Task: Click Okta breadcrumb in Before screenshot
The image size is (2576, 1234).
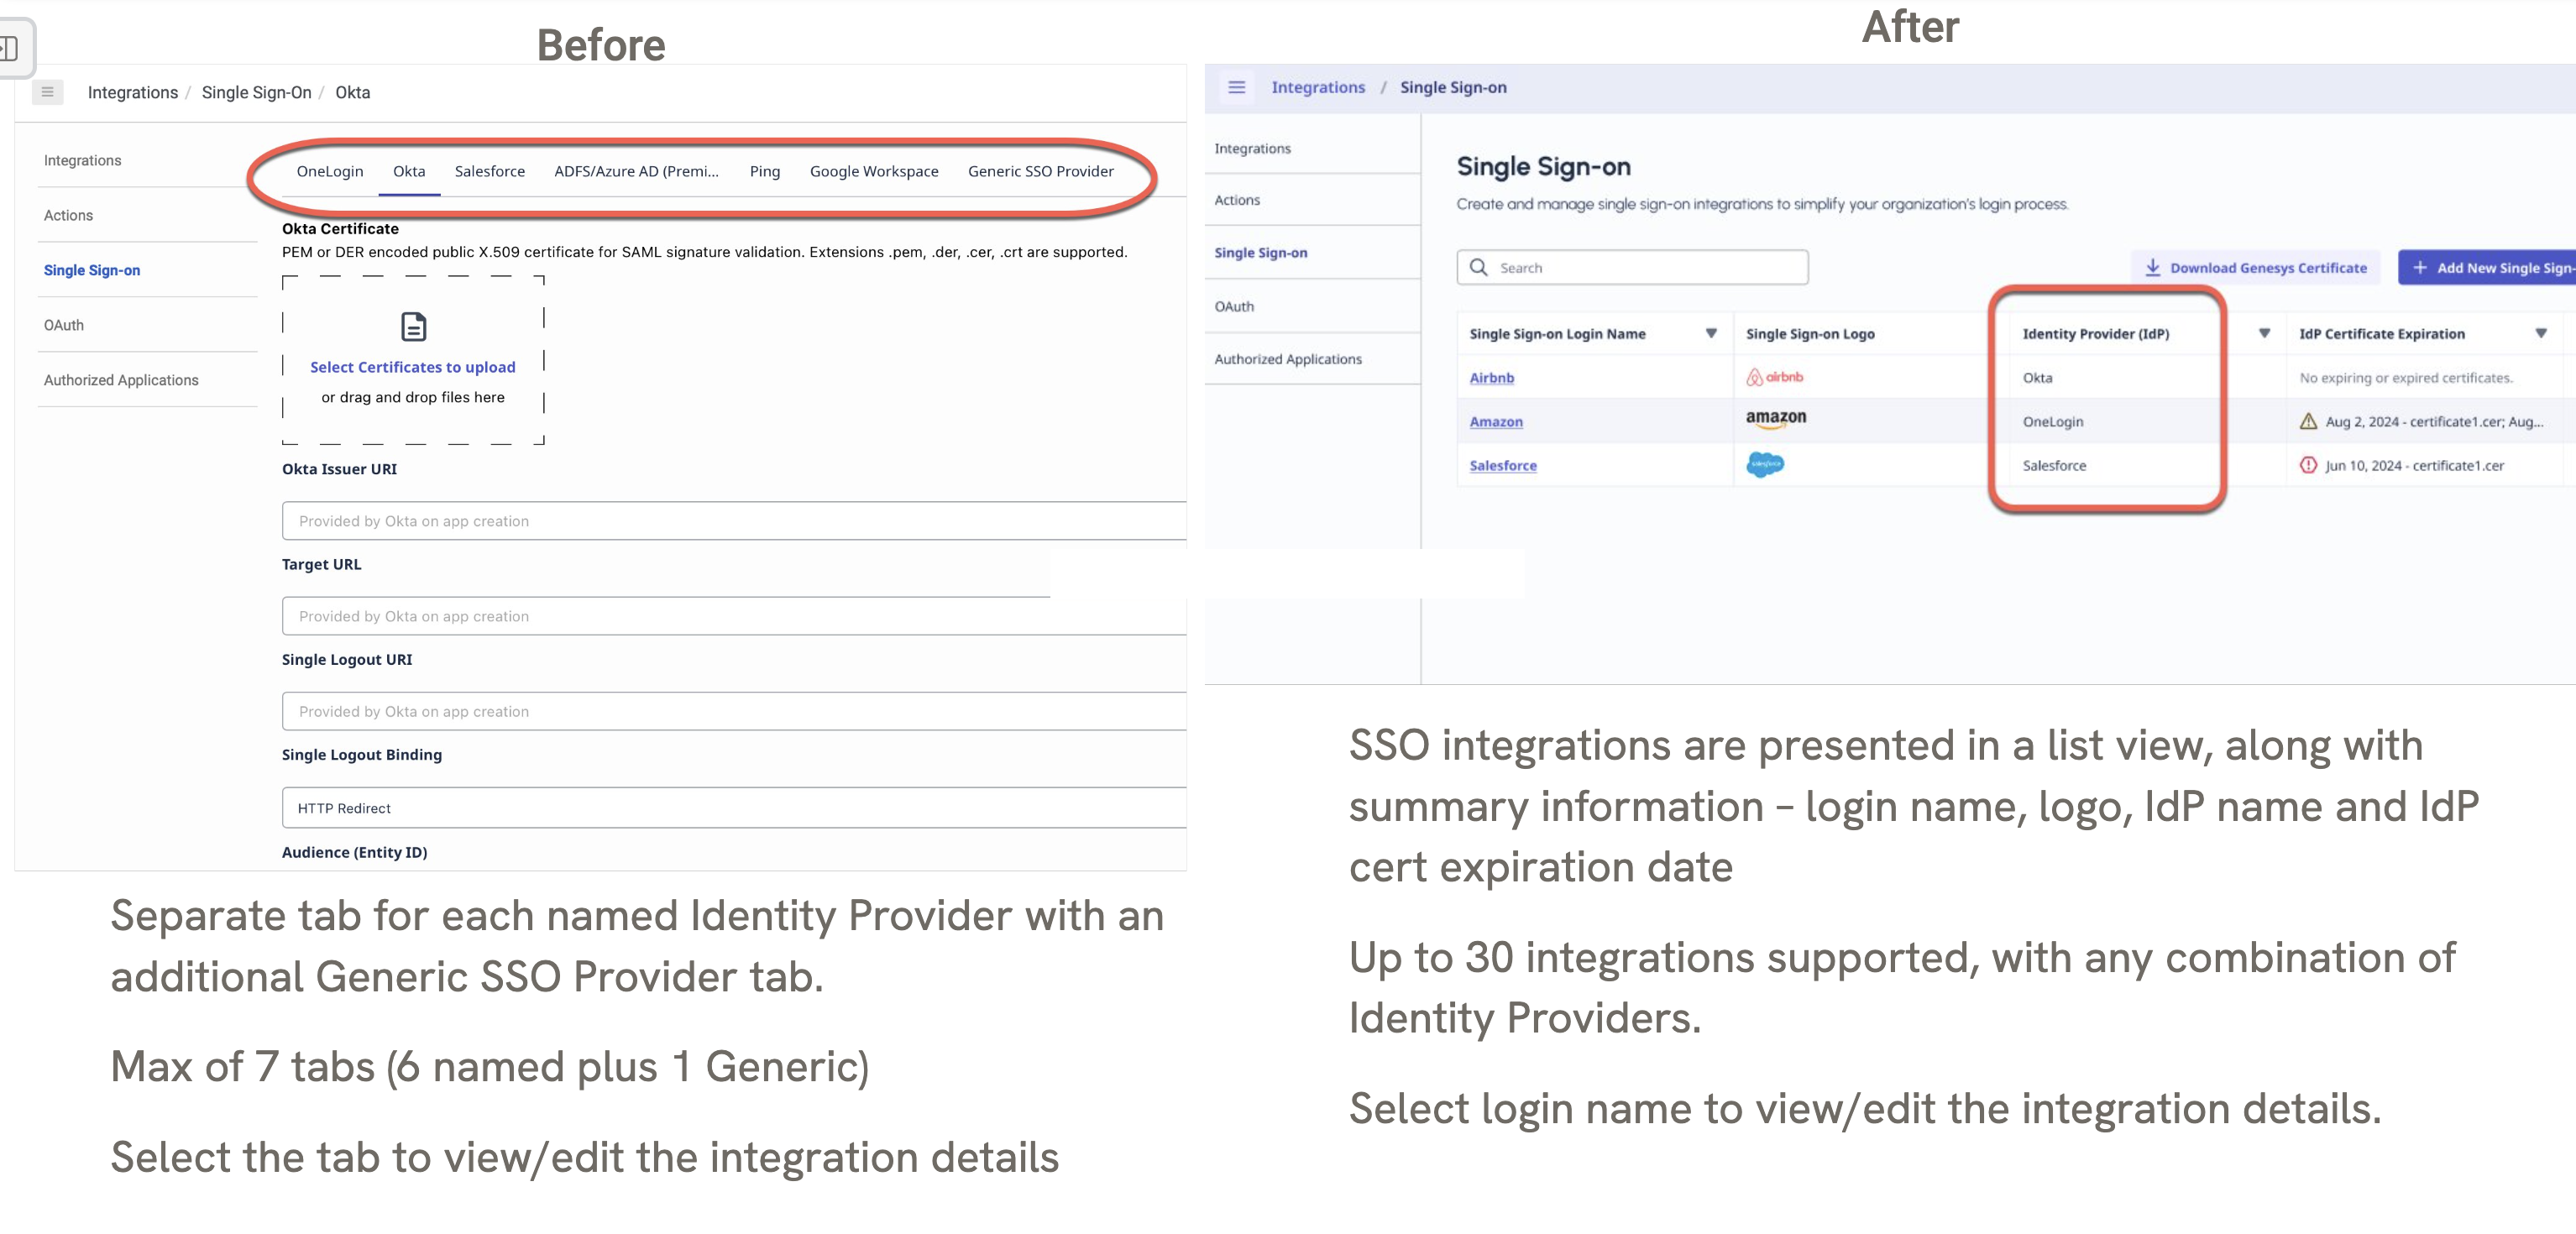Action: click(x=352, y=92)
